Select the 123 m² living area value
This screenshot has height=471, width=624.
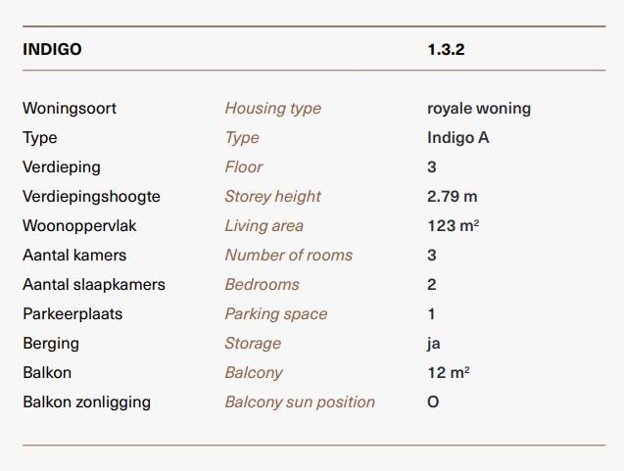453,226
